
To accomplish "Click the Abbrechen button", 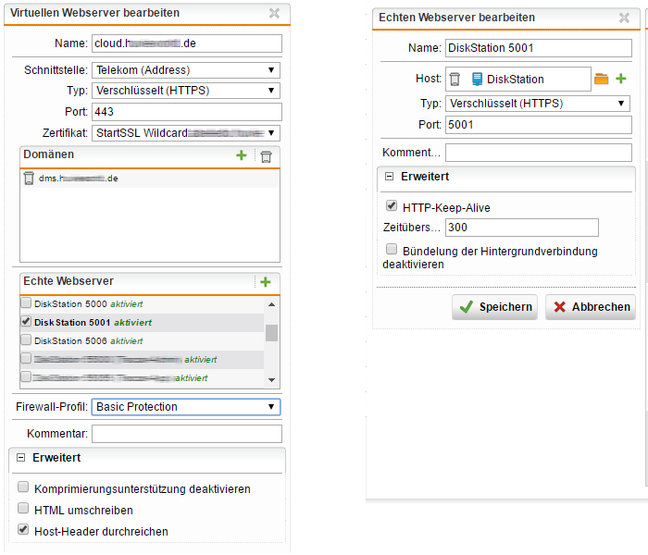I will coord(590,307).
